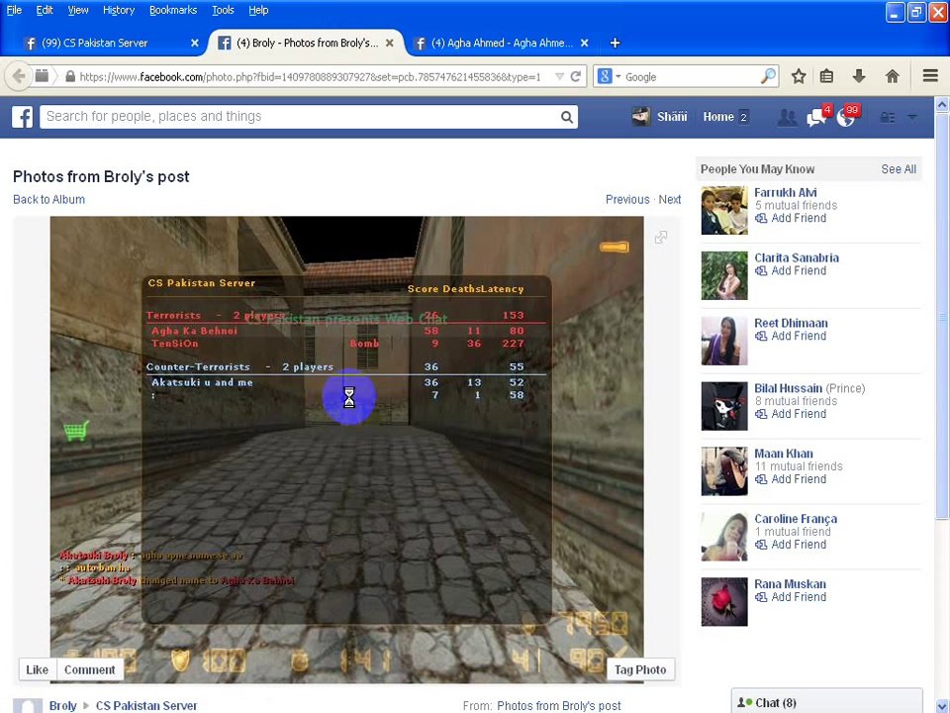This screenshot has width=950, height=713.
Task: Click the search magnifier in Facebook search
Action: [x=566, y=117]
